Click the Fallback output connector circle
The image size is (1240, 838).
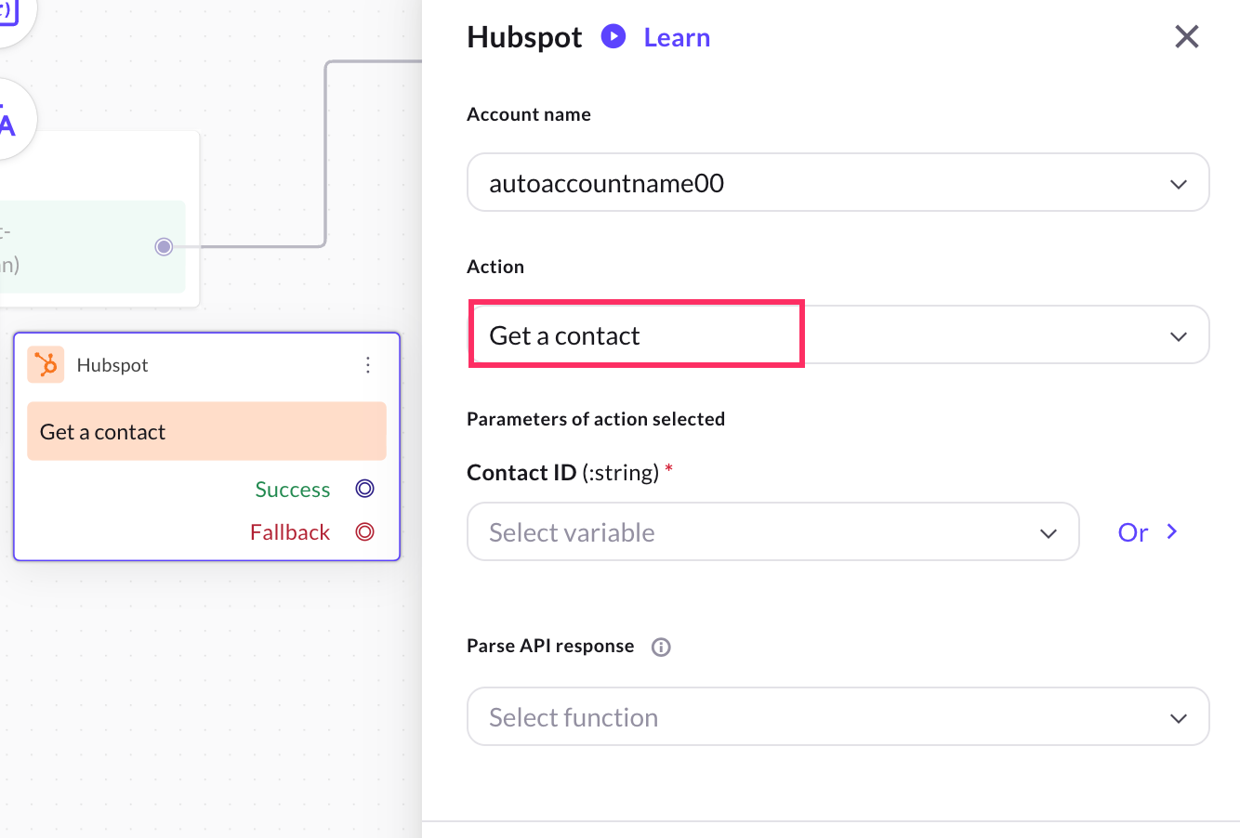click(365, 532)
